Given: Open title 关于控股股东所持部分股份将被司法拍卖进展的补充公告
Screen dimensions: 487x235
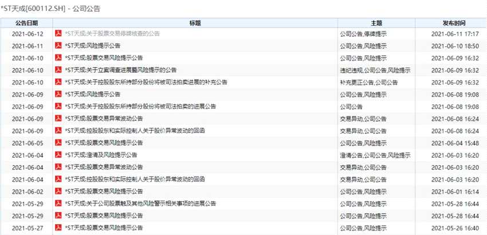Looking at the screenshot, I should pyautogui.click(x=146, y=82).
